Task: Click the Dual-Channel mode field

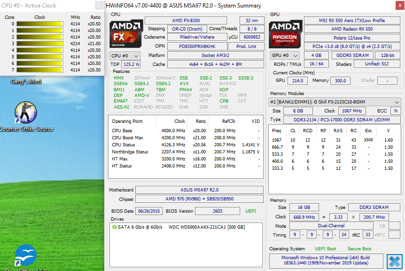Action: pyautogui.click(x=331, y=226)
